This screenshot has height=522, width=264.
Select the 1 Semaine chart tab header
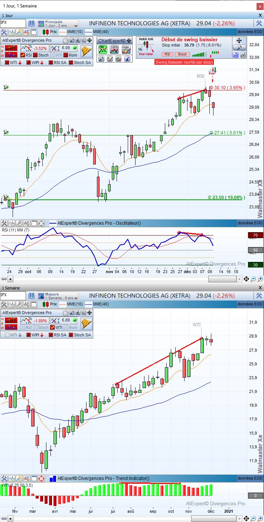12,288
